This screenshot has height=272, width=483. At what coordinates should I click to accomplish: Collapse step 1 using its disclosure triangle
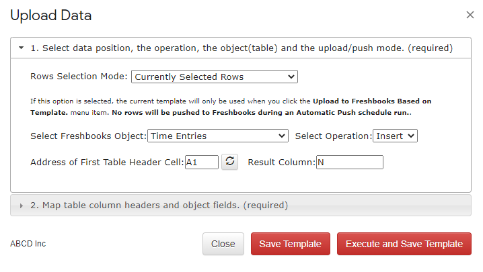21,48
